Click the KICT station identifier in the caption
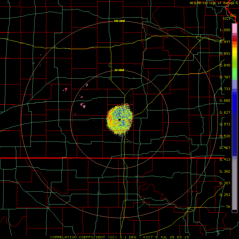This screenshot has width=239, height=239. coord(148,237)
